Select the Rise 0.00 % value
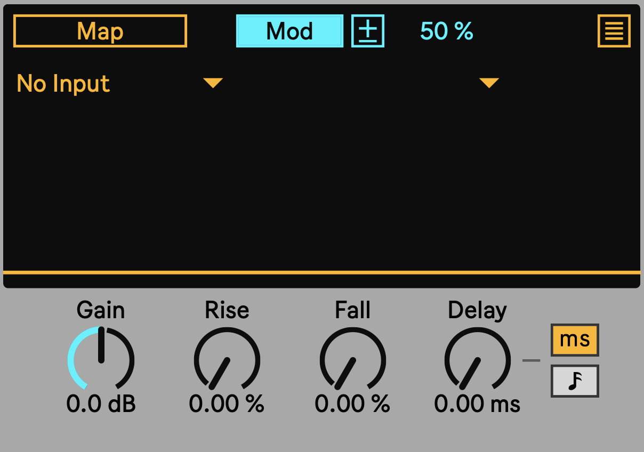This screenshot has width=644, height=452. [x=227, y=405]
